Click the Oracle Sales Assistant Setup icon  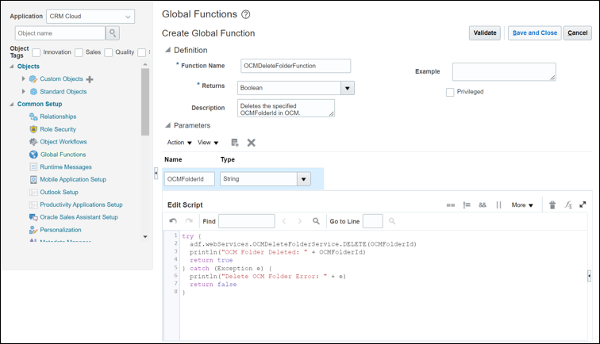pos(33,217)
